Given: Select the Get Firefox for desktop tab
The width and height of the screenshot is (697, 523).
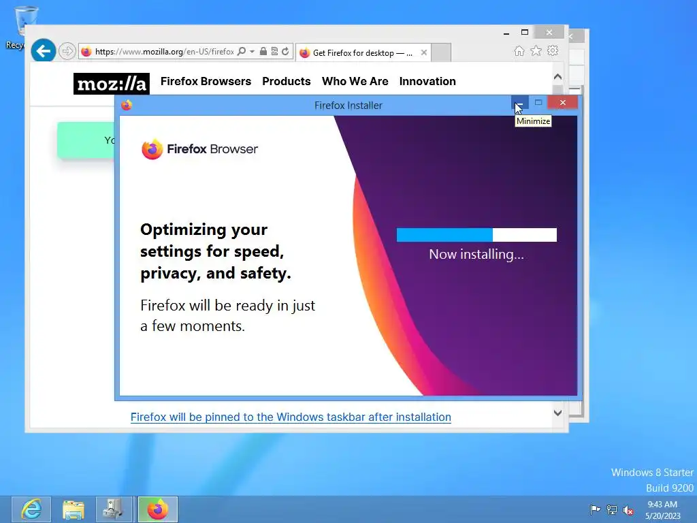Looking at the screenshot, I should coord(363,52).
